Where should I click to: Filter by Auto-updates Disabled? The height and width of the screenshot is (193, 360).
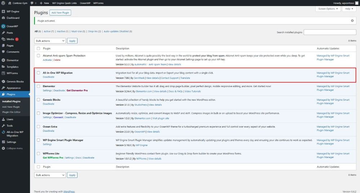[118, 31]
